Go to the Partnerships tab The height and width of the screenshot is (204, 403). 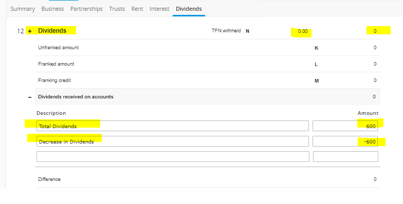pos(86,9)
